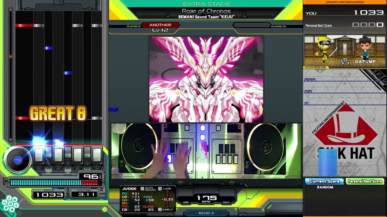The height and width of the screenshot is (217, 387).
Task: Click the PLAYER 01 label
Action: (134, 27)
